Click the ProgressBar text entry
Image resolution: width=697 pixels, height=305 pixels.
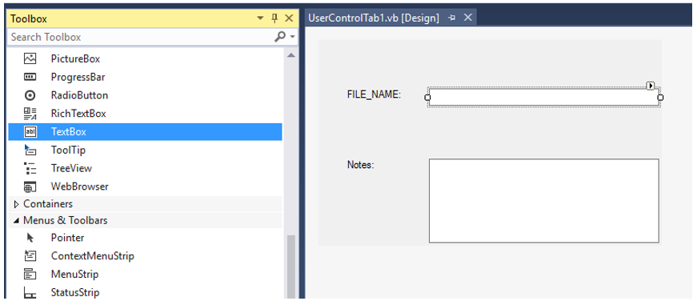click(78, 77)
